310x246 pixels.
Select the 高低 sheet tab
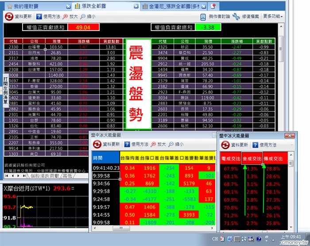67,176
